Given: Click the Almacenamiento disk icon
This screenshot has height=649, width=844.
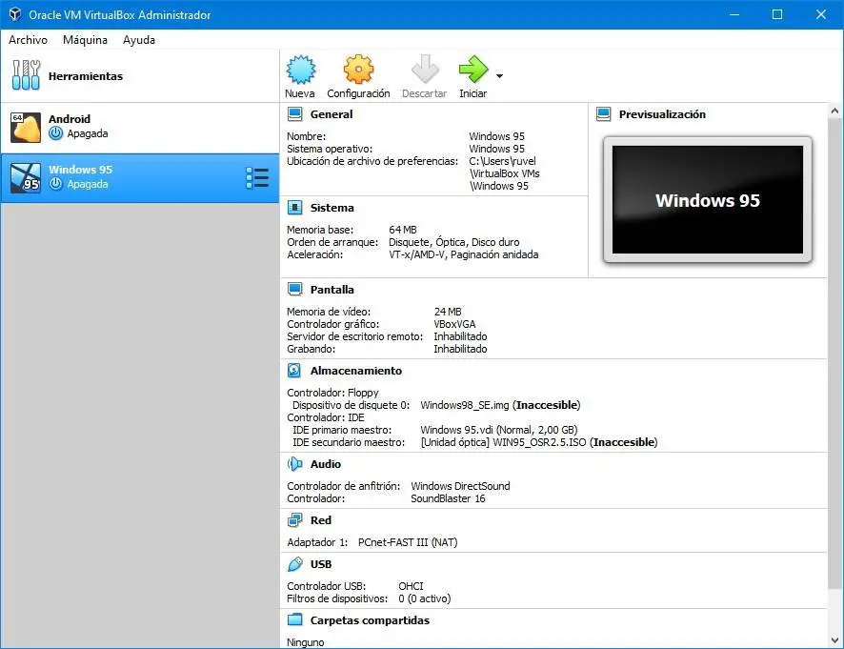Looking at the screenshot, I should point(294,371).
